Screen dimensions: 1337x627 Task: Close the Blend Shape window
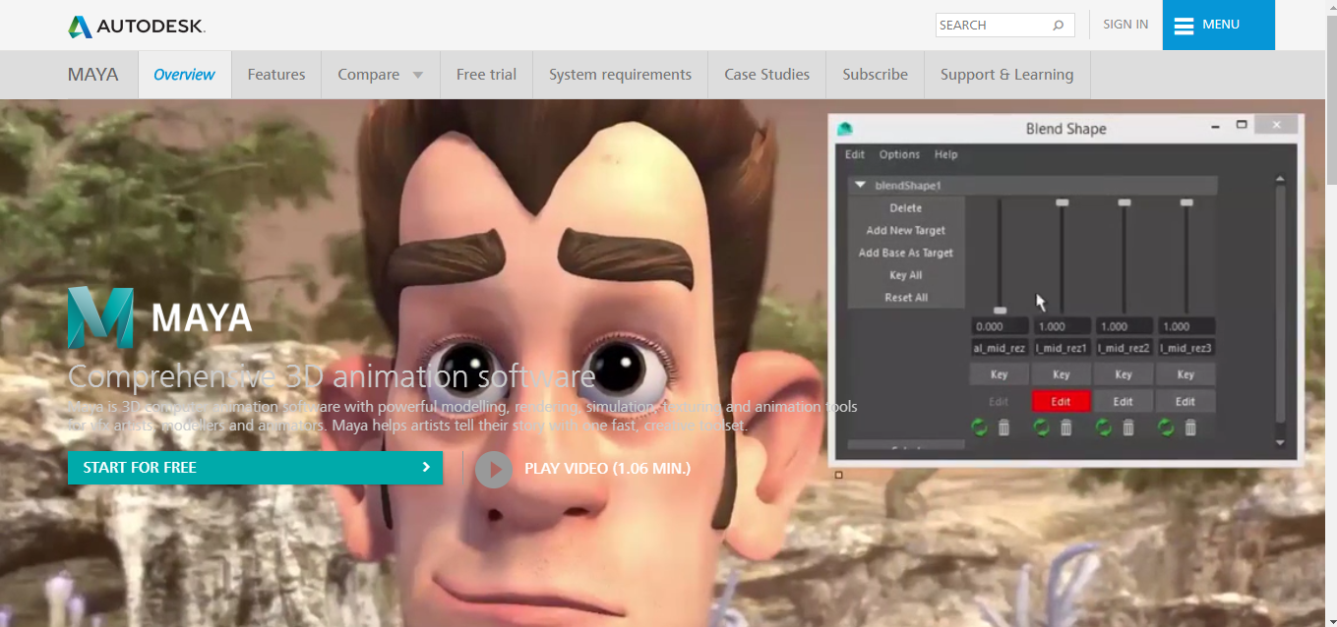point(1277,125)
